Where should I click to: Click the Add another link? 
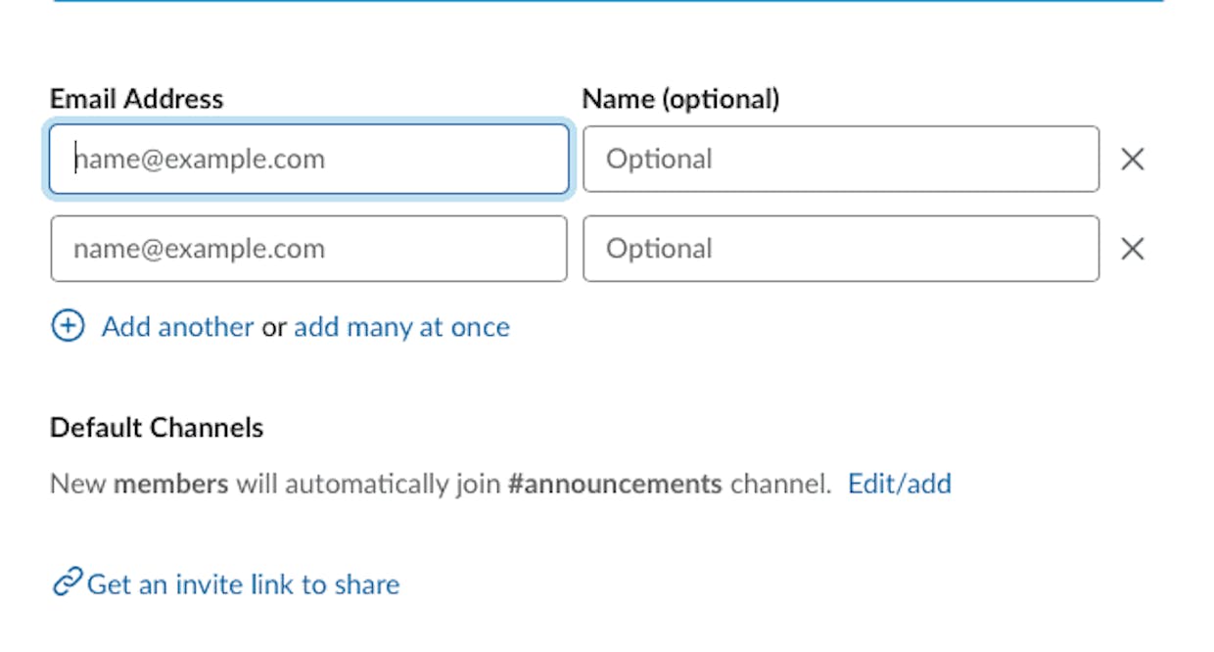177,327
